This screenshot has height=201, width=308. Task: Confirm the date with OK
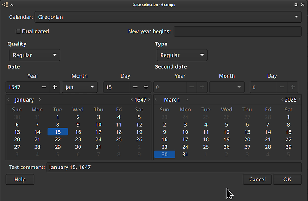click(287, 180)
